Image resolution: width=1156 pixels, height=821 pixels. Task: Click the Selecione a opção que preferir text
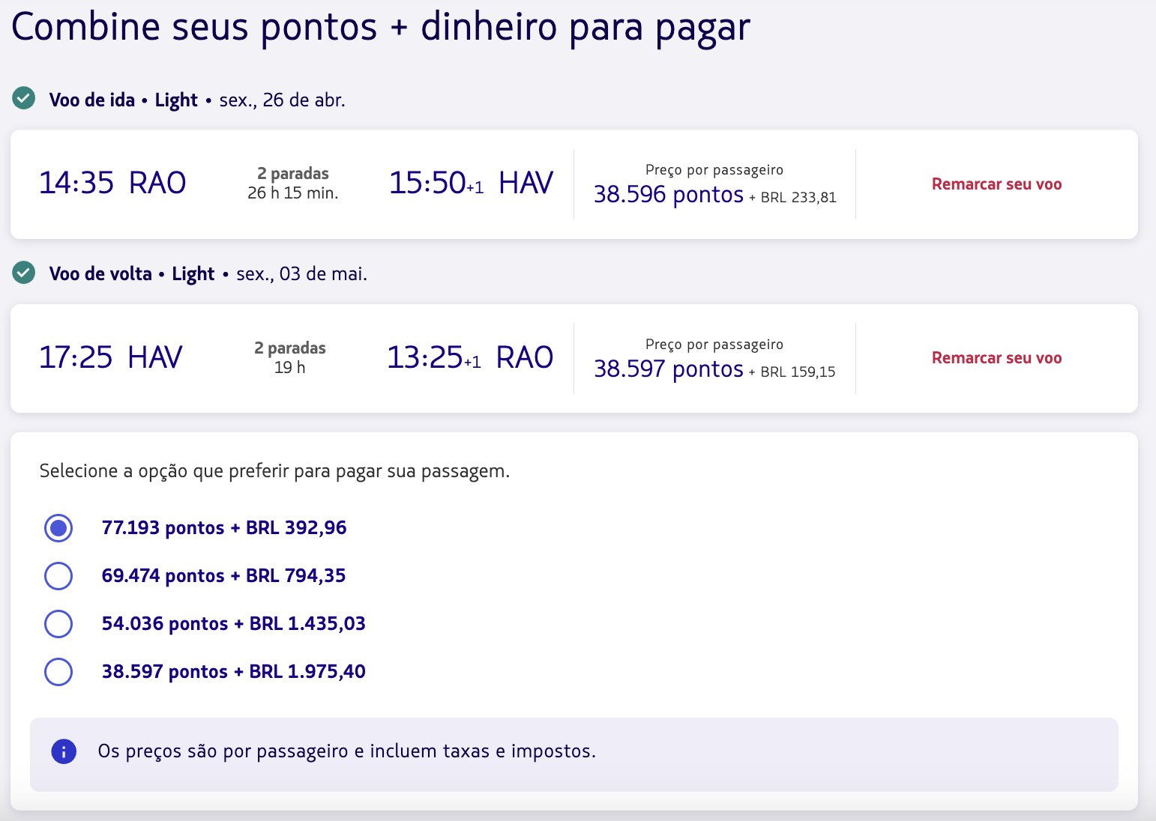[274, 471]
